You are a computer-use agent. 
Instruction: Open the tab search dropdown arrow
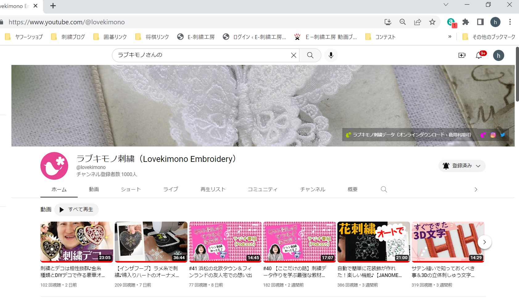tap(446, 5)
